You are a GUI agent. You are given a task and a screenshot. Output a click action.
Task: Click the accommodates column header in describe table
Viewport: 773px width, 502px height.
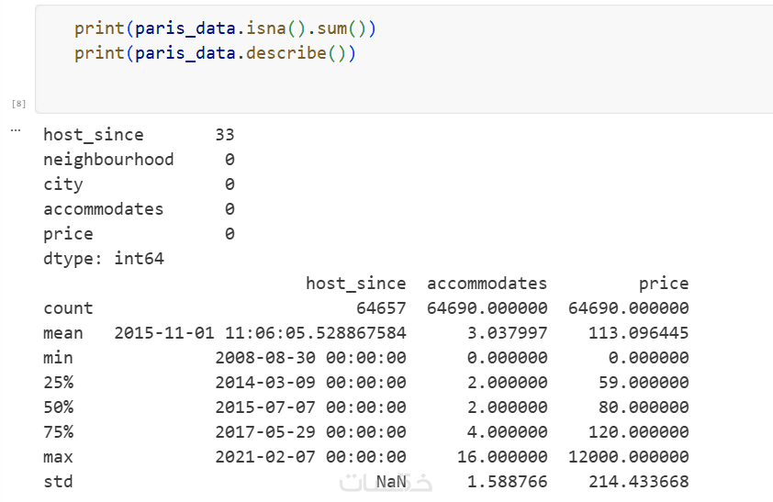487,284
